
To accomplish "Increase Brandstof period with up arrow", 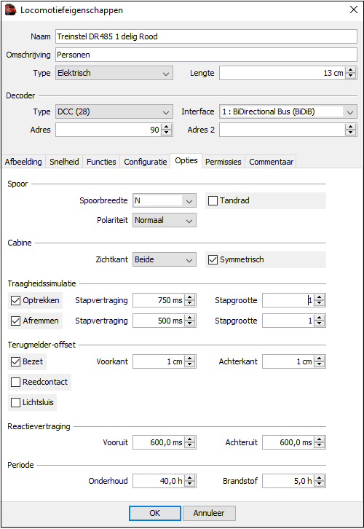I will [x=319, y=478].
